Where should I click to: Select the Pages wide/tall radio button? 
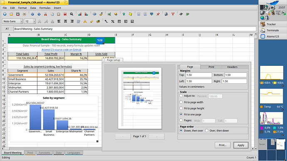click(181, 120)
